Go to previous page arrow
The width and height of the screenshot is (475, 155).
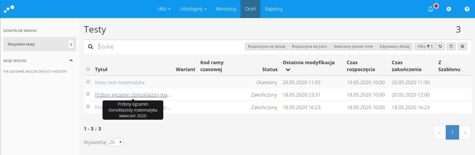440,133
